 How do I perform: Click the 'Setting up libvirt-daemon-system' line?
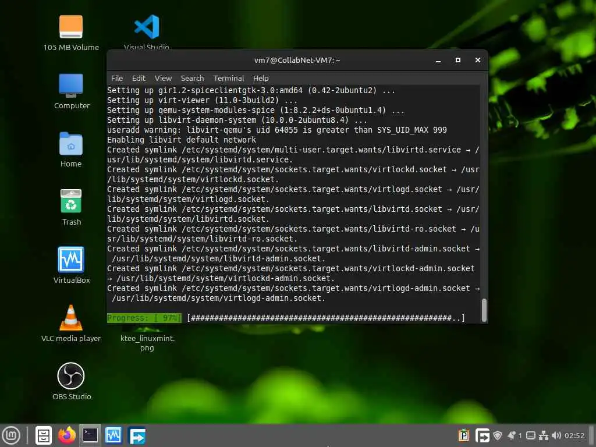point(237,120)
